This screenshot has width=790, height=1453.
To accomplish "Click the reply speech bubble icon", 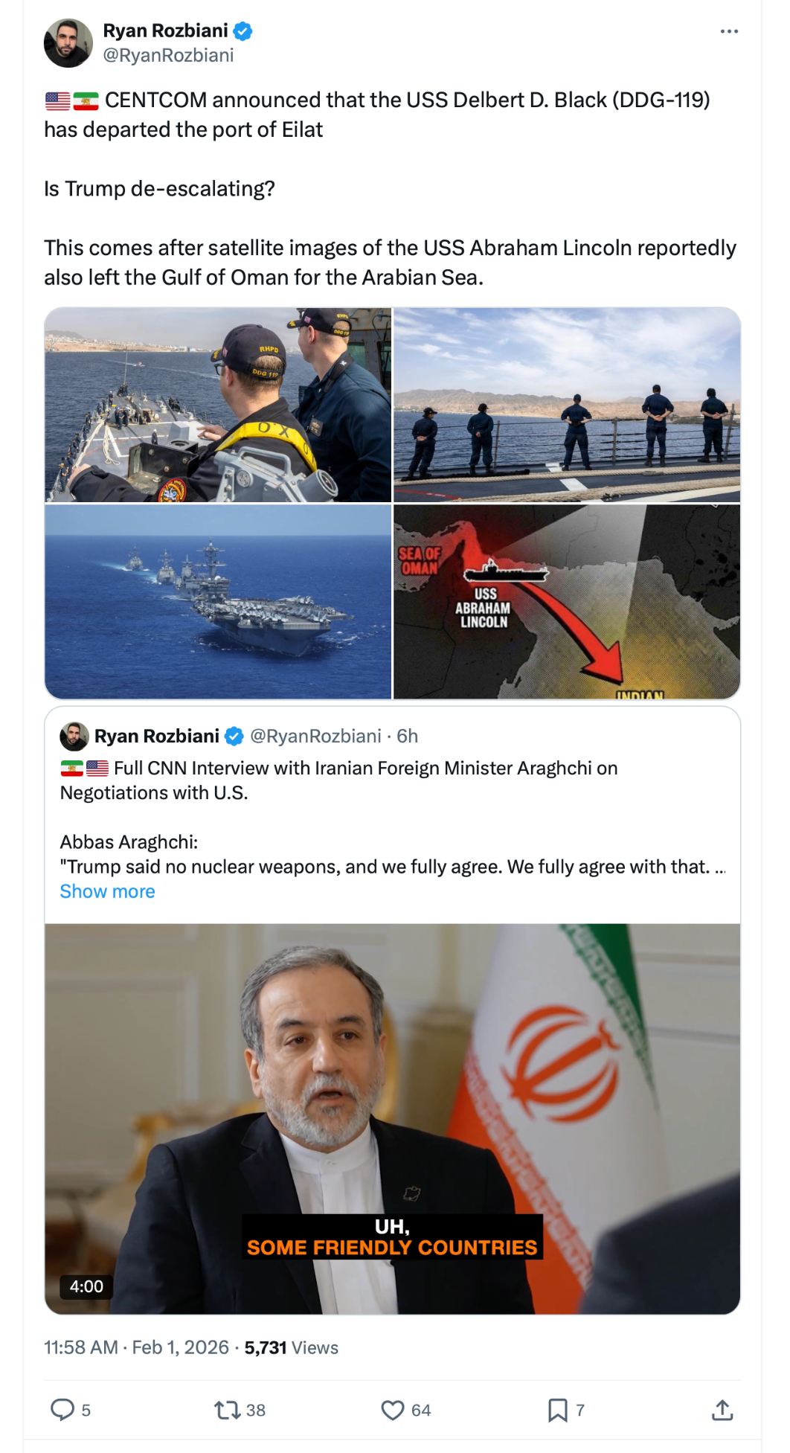I will (62, 1410).
